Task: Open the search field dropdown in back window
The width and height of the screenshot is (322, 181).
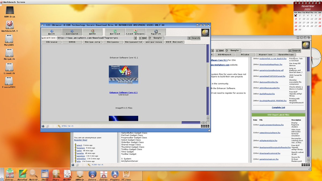Action: point(289,50)
